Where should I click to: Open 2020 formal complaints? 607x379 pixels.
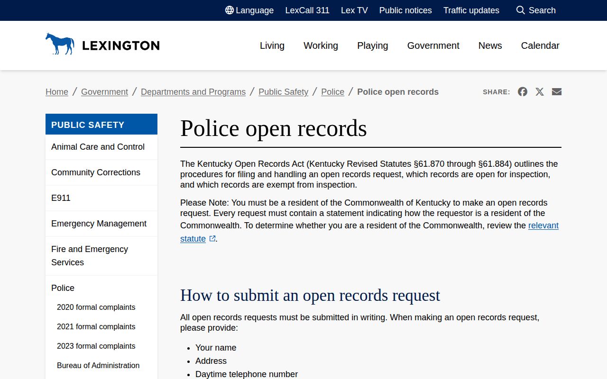(x=96, y=307)
